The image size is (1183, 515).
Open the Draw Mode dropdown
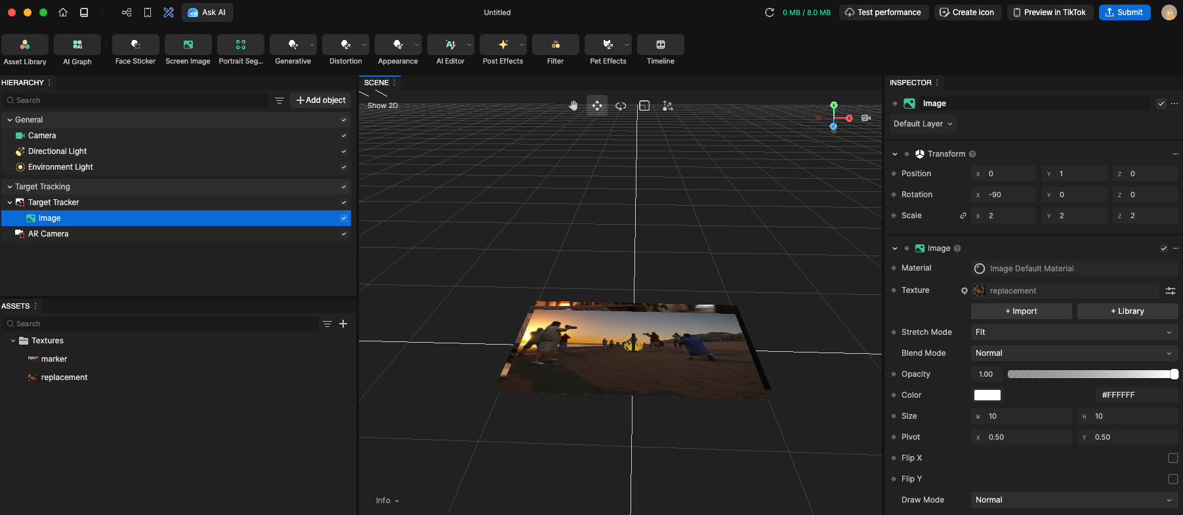[x=1074, y=500]
